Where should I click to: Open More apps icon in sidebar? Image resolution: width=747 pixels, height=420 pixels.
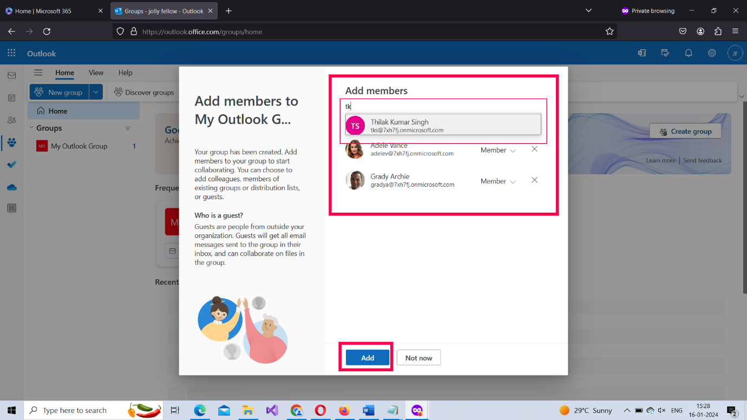11,208
